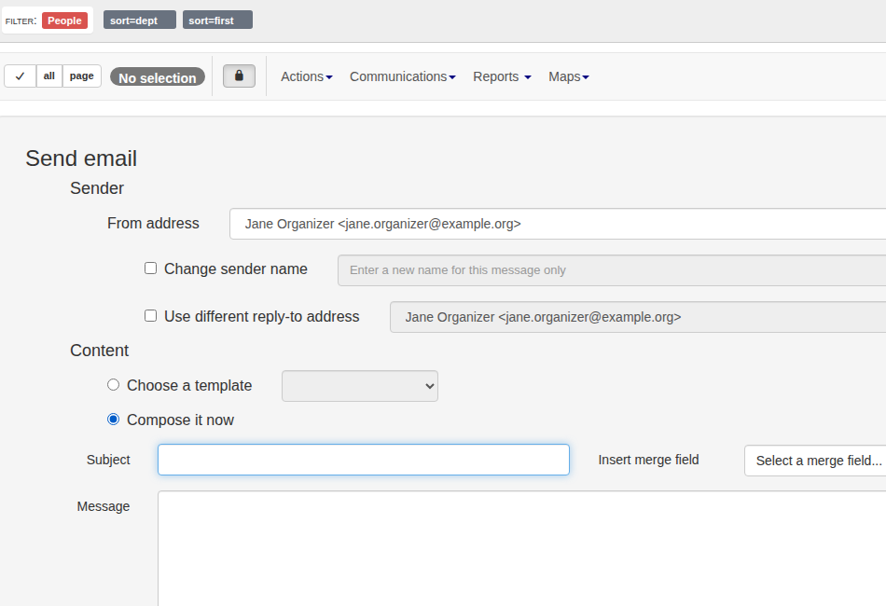The image size is (886, 606).
Task: Open the empty template selection combo box
Action: pos(359,385)
